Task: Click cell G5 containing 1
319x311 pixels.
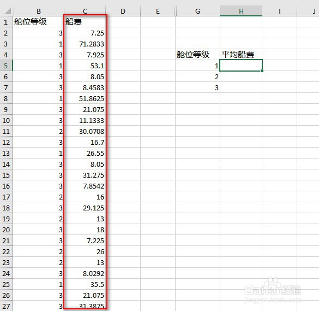Action: tap(197, 66)
